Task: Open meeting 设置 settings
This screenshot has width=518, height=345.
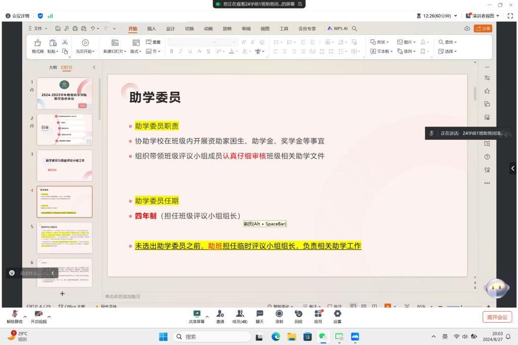Action: (x=337, y=316)
